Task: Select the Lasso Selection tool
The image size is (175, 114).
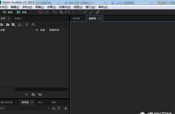Action: pyautogui.click(x=85, y=12)
